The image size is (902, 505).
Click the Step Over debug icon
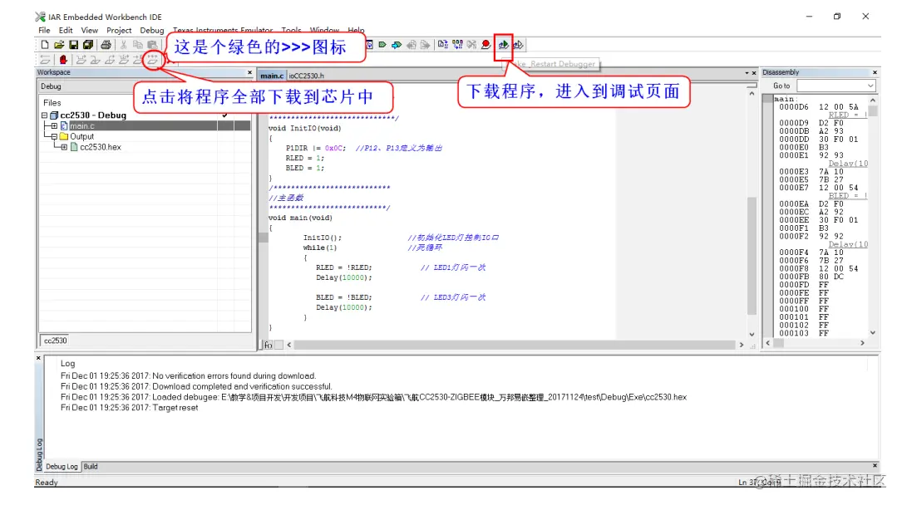pos(81,59)
